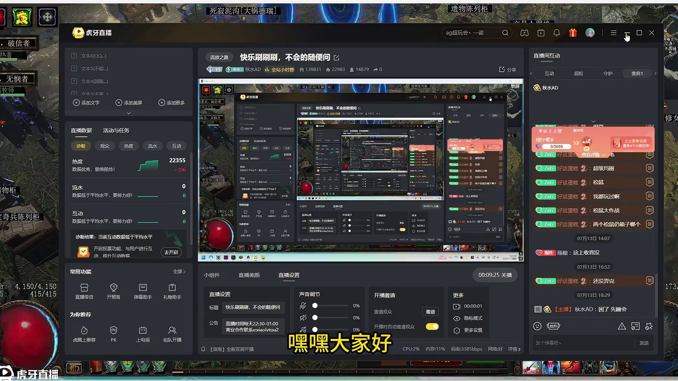Select the PK feature icon
The image size is (678, 381).
click(x=113, y=334)
